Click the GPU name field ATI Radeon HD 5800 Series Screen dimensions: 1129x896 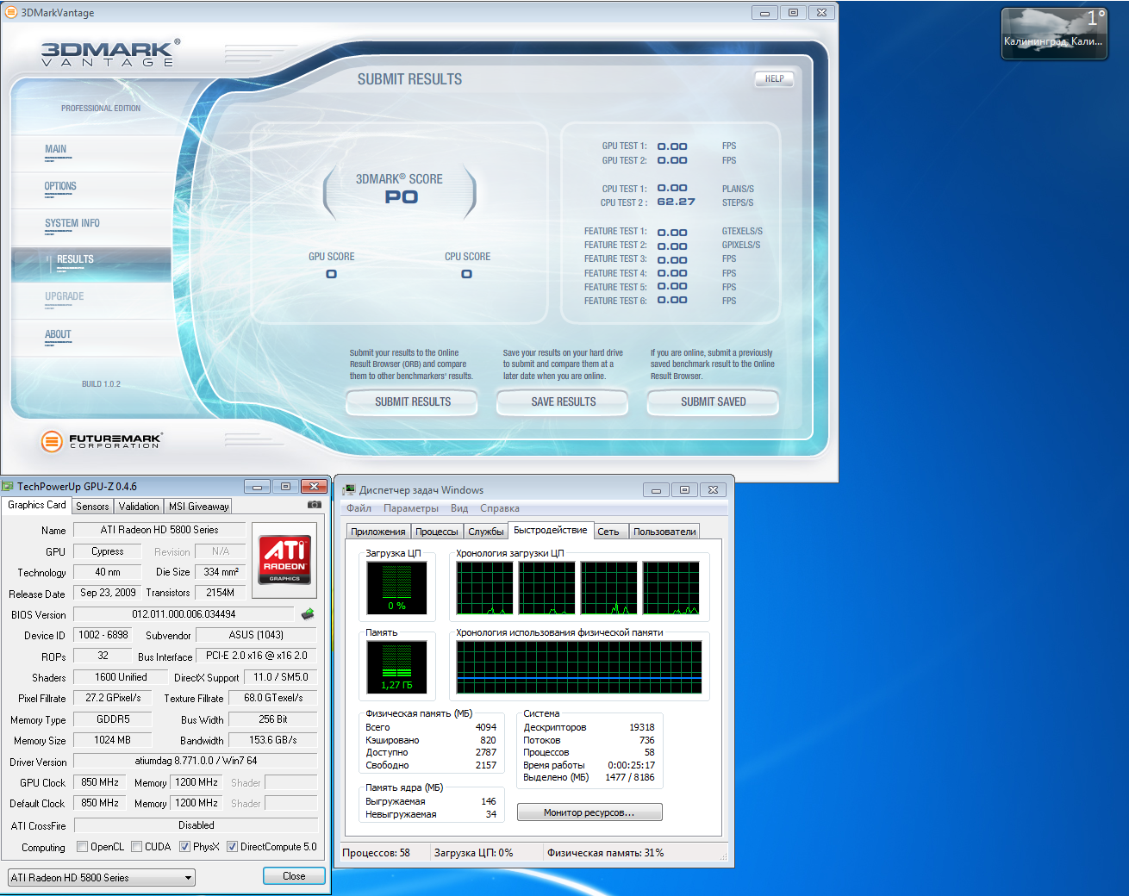(x=159, y=530)
